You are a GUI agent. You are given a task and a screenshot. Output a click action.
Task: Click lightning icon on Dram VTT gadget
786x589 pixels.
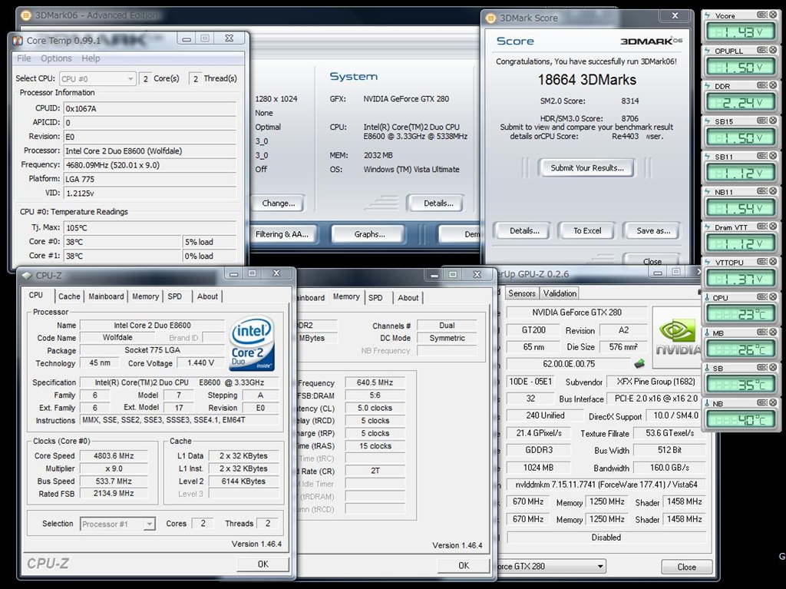click(707, 227)
